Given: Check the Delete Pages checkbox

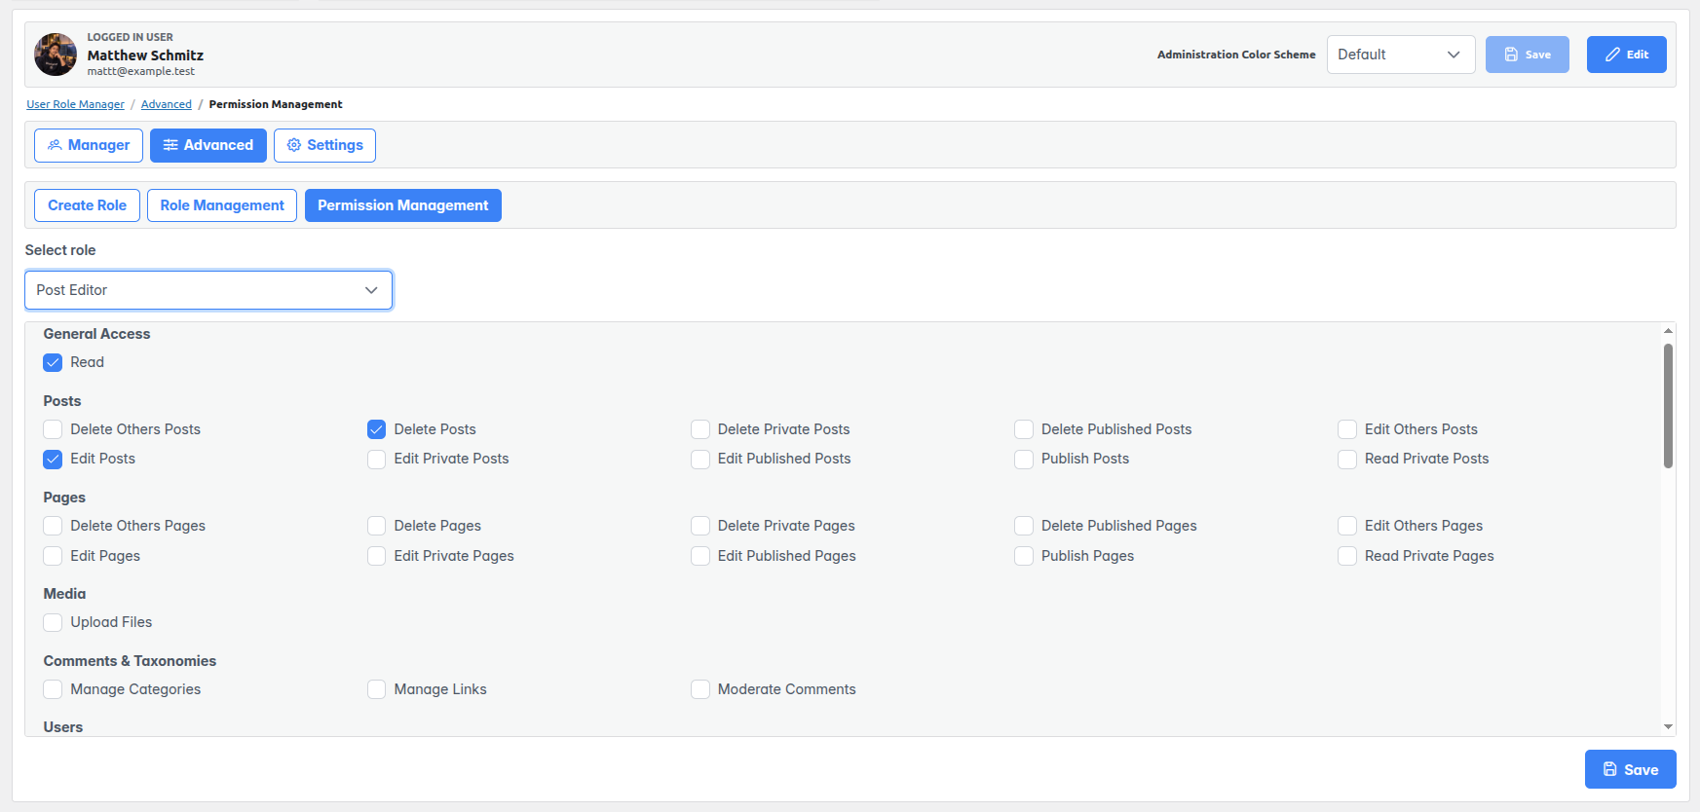Looking at the screenshot, I should tap(376, 526).
